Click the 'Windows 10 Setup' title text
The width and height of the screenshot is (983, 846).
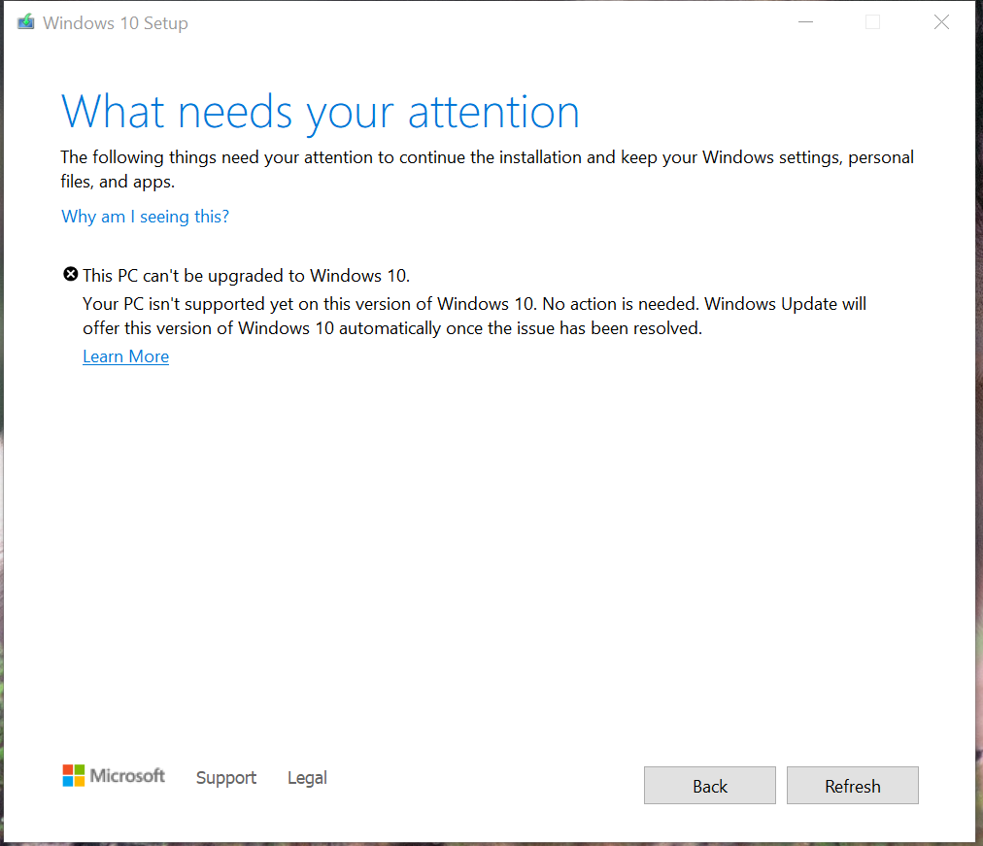pos(116,23)
